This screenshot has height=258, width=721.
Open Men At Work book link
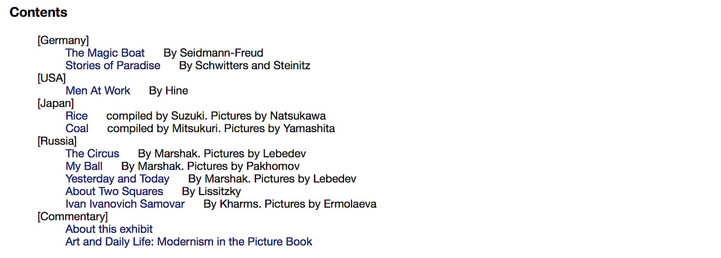tap(97, 91)
